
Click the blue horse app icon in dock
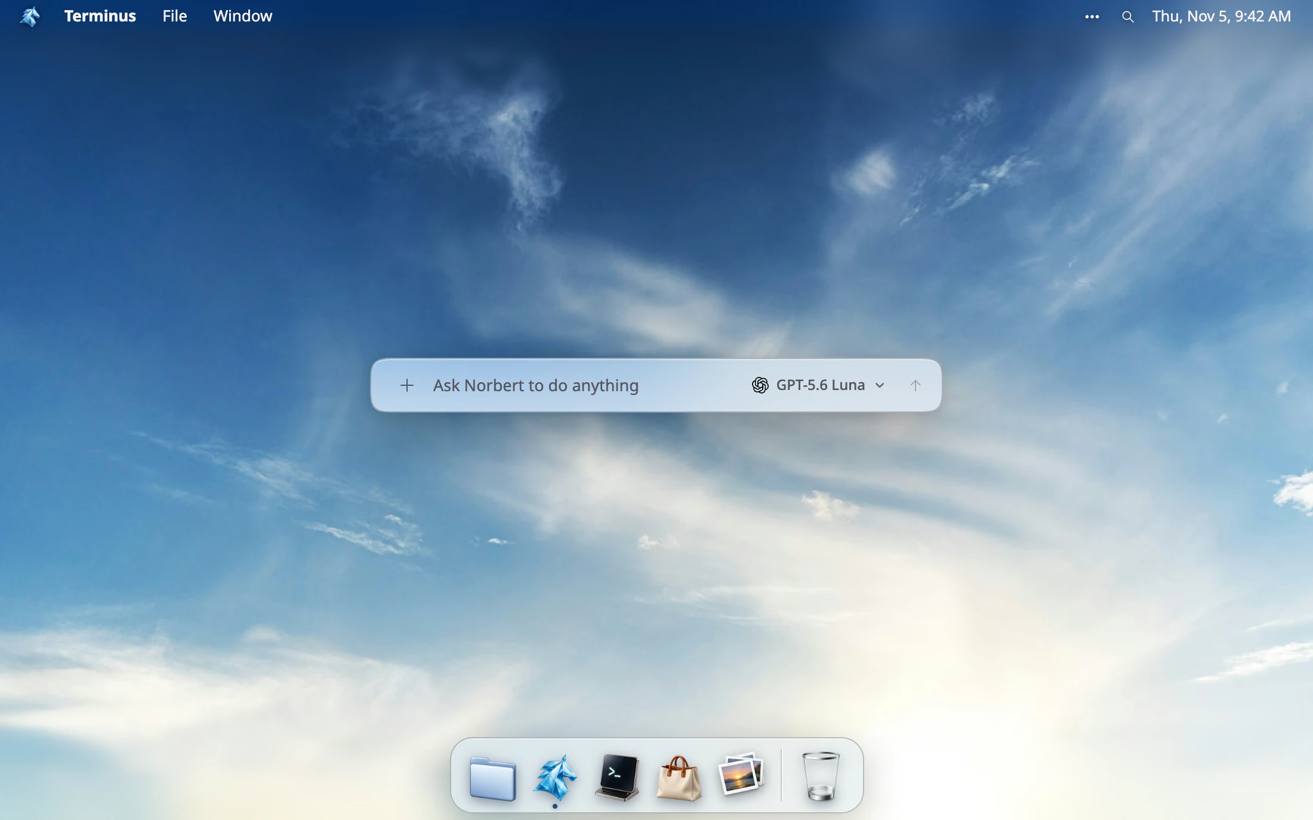click(x=555, y=777)
